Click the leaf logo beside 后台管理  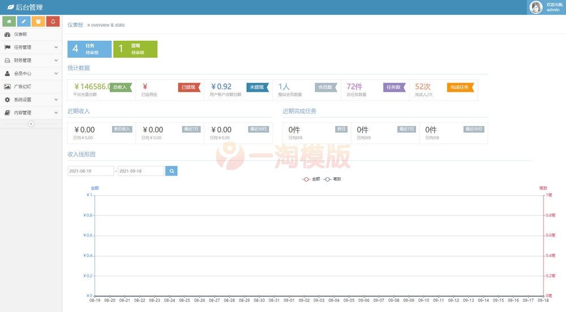10,7
